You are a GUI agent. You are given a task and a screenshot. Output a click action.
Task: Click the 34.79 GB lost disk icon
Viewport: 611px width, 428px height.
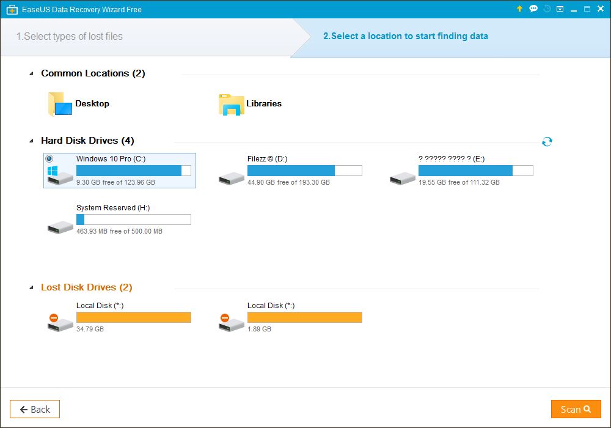60,323
